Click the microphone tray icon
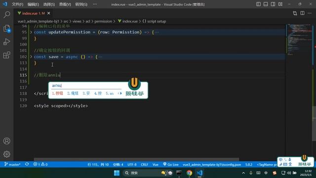The image size is (316, 178). tap(251, 173)
